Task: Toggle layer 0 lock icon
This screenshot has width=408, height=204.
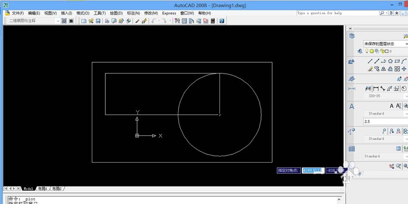Action: 382,51
